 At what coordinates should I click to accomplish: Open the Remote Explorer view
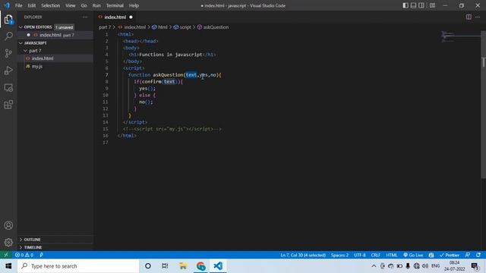pos(8,88)
